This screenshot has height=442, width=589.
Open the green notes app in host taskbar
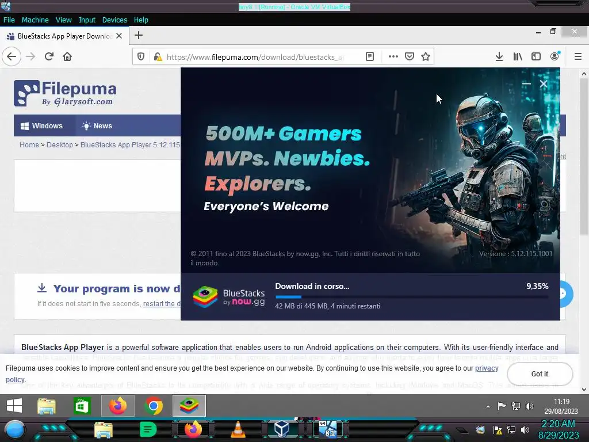pyautogui.click(x=148, y=429)
